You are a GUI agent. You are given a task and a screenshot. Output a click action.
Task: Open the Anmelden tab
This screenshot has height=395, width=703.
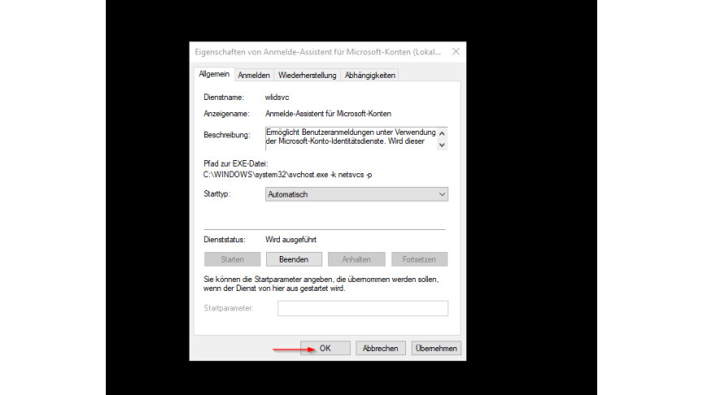(254, 76)
